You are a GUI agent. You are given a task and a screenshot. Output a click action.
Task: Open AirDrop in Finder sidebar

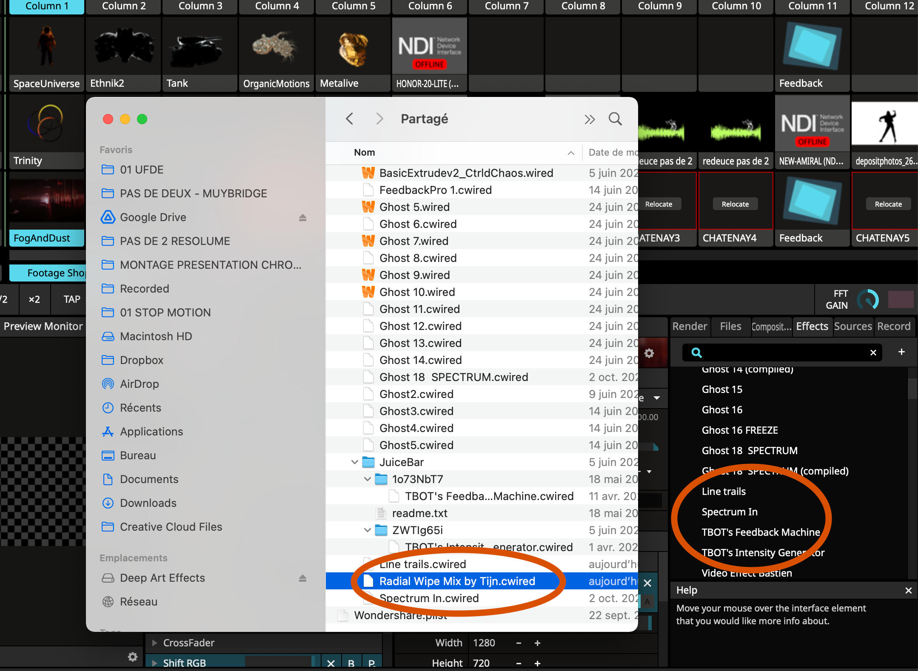(x=139, y=384)
